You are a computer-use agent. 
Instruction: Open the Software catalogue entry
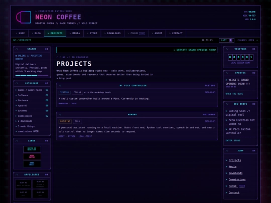tap(32, 95)
